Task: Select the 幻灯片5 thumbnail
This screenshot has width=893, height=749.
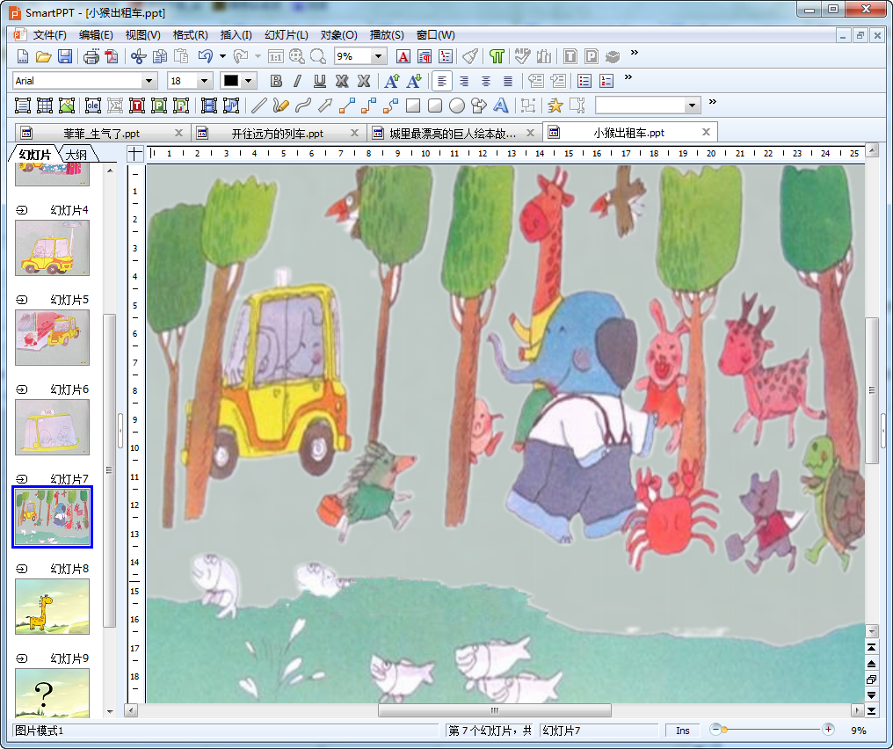Action: pos(53,338)
